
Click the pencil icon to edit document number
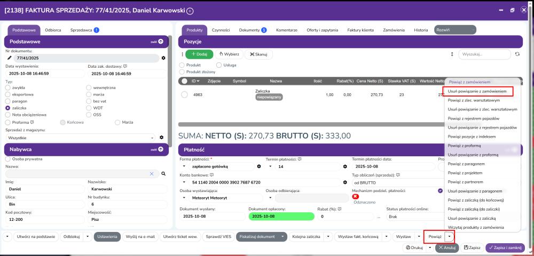9,58
